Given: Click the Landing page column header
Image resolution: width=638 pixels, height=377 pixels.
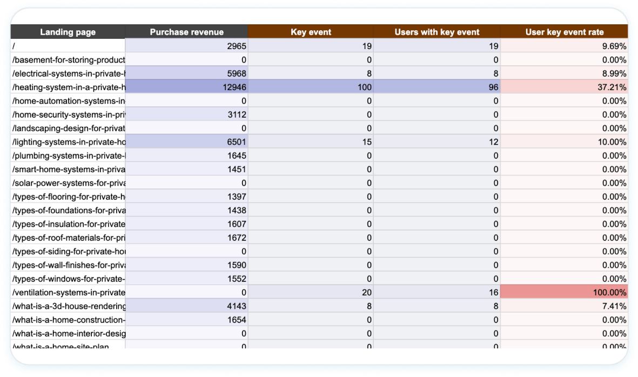Looking at the screenshot, I should pyautogui.click(x=68, y=32).
